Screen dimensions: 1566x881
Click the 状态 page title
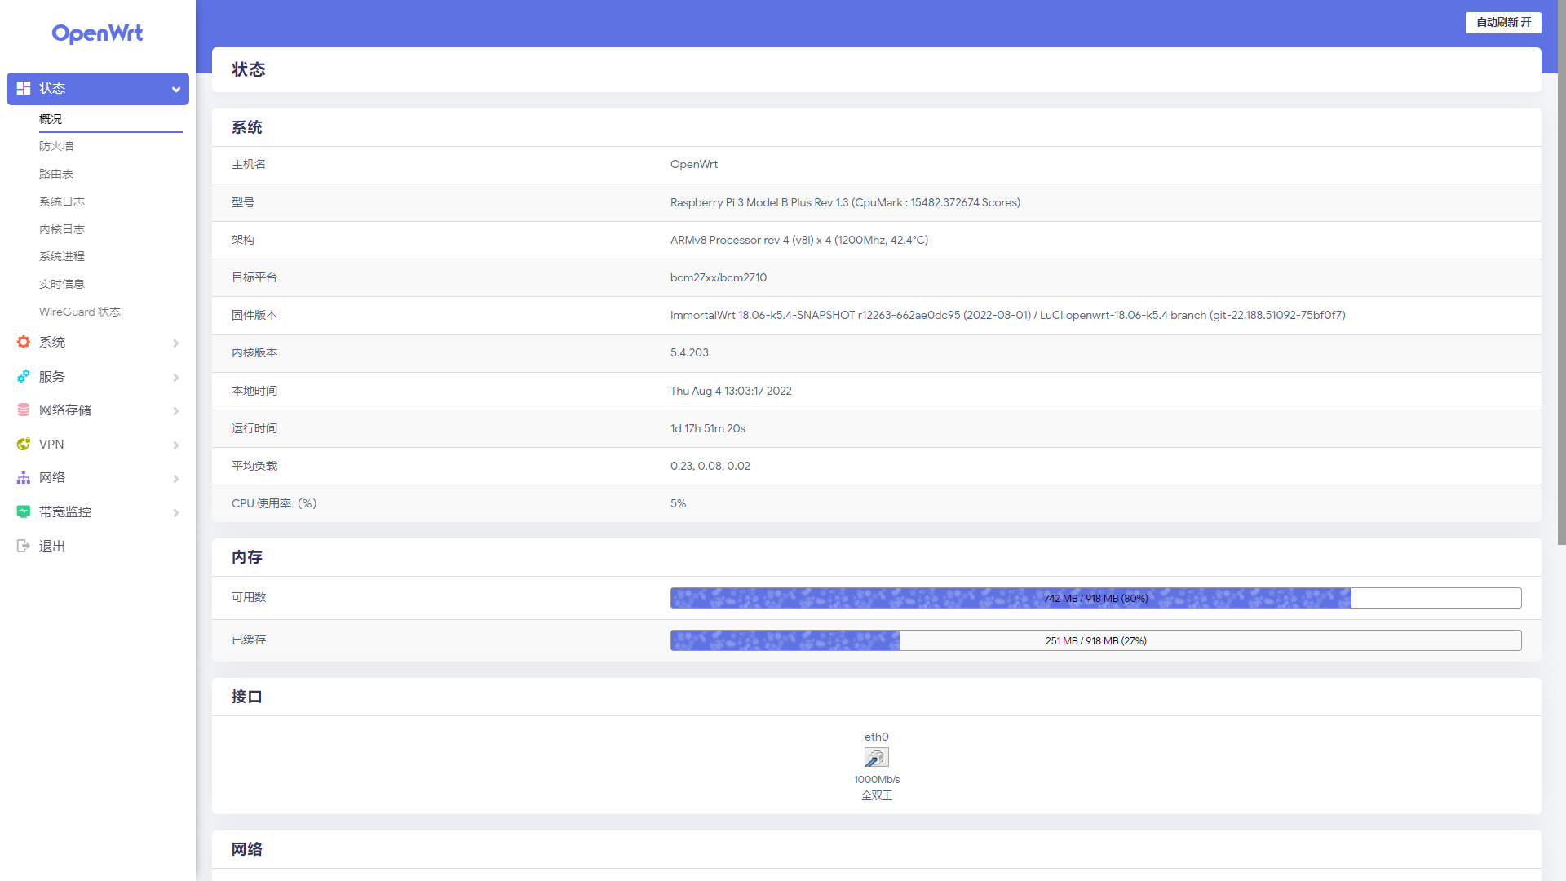click(249, 69)
